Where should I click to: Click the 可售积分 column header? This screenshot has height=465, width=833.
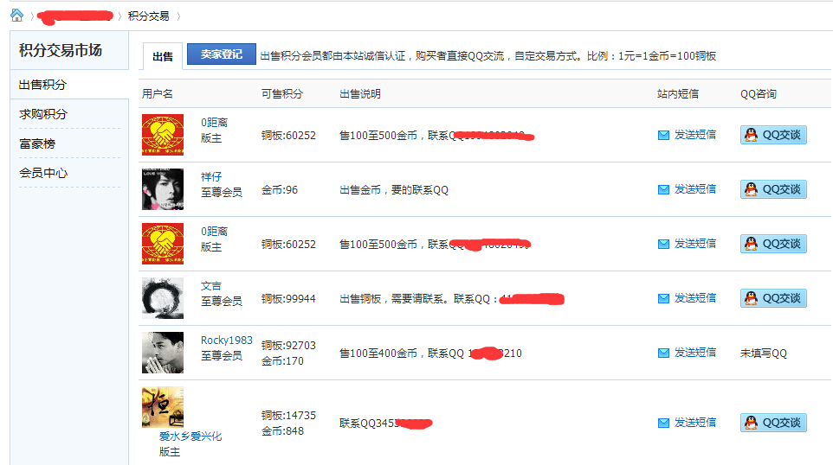point(281,94)
